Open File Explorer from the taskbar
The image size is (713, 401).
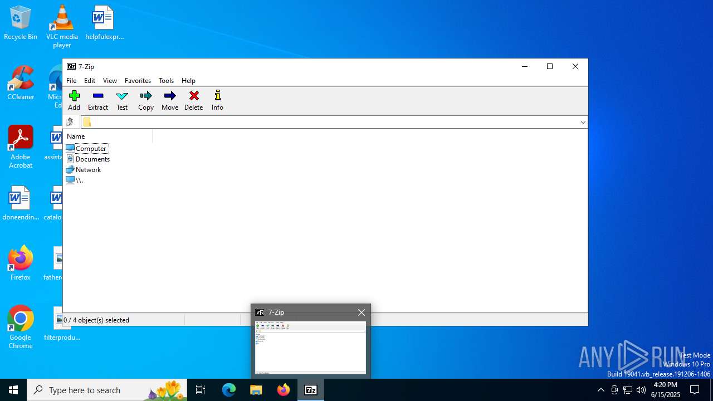[256, 390]
